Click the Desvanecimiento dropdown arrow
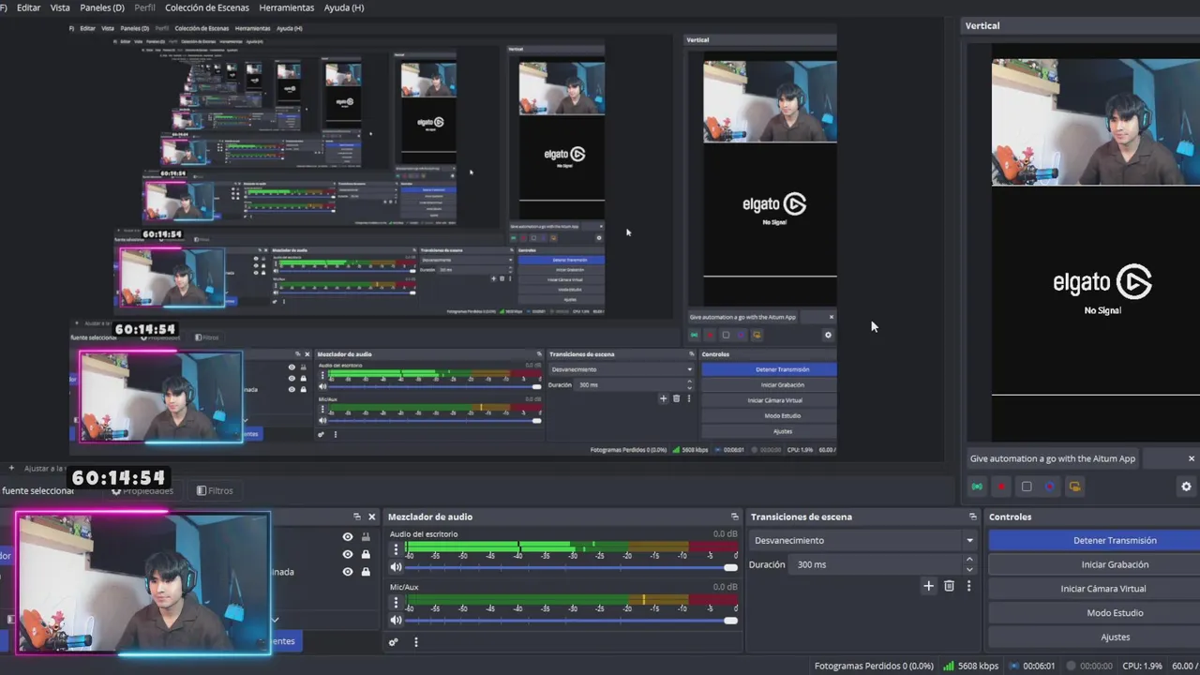The height and width of the screenshot is (675, 1200). tap(969, 540)
